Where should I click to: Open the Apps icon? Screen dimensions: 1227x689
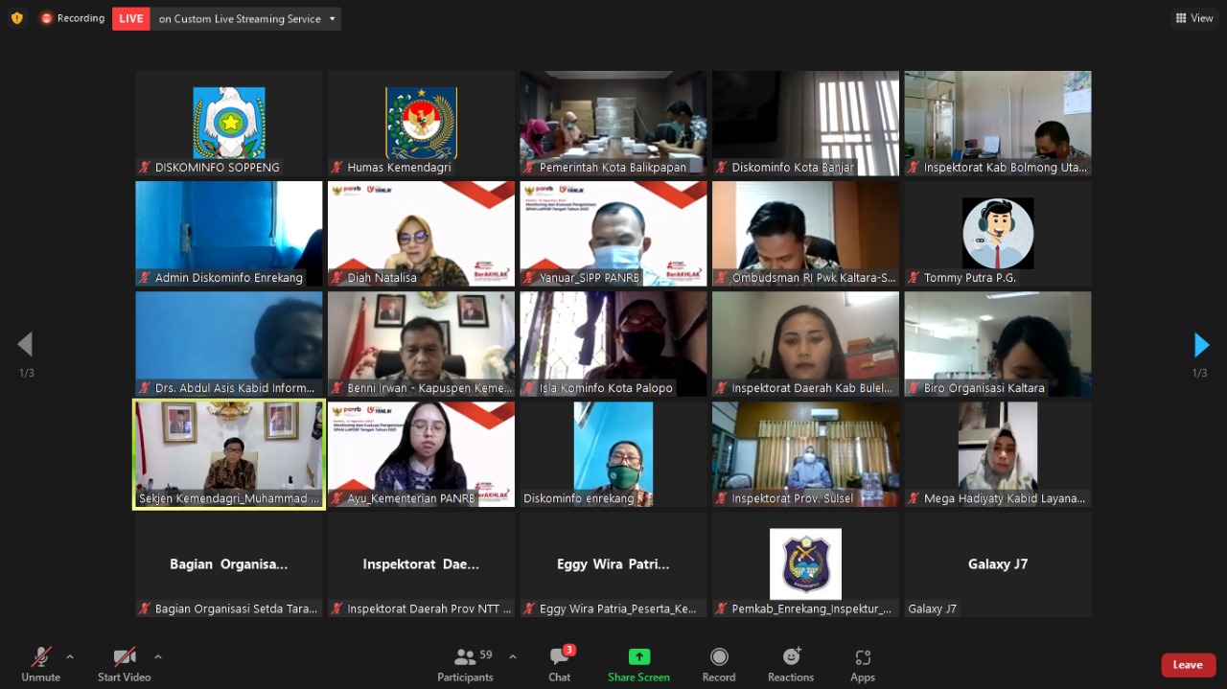click(863, 657)
